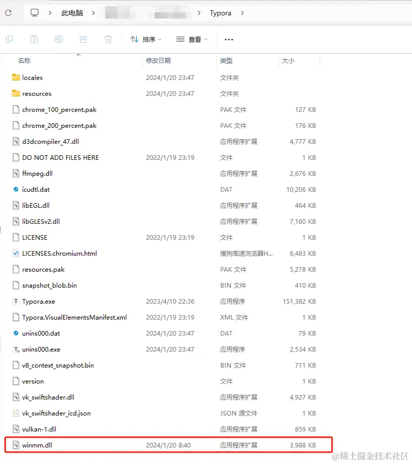Screen dimensions: 412x464
Task: Expand chevron before Typora in breadcrumb
Action: tap(199, 13)
